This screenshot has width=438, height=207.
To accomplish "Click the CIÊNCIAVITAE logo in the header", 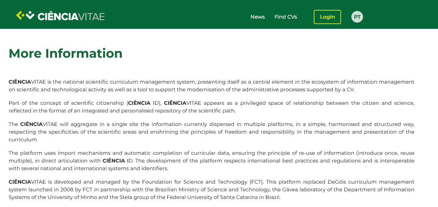I will (x=60, y=16).
